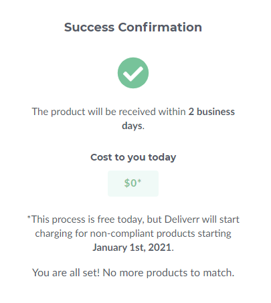
Task: Click the word Deliverr in the footnote
Action: tap(182, 219)
